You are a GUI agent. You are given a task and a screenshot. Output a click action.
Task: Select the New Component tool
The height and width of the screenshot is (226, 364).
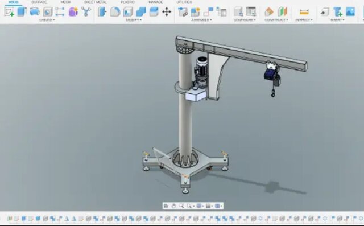click(x=195, y=11)
